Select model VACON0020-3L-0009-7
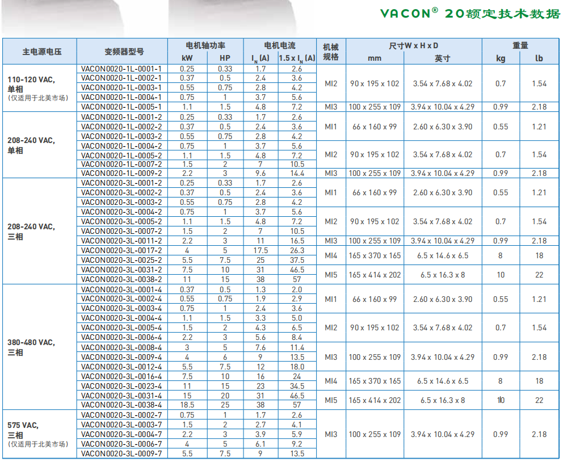Viewport: 563px width, 462px height. [121, 453]
